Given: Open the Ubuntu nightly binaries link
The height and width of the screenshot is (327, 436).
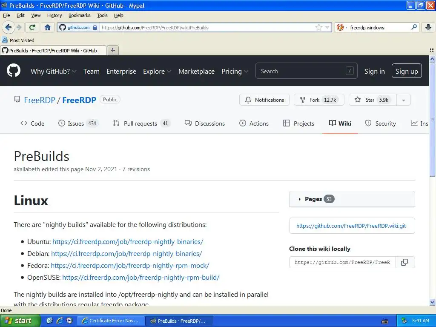Looking at the screenshot, I should click(128, 242).
